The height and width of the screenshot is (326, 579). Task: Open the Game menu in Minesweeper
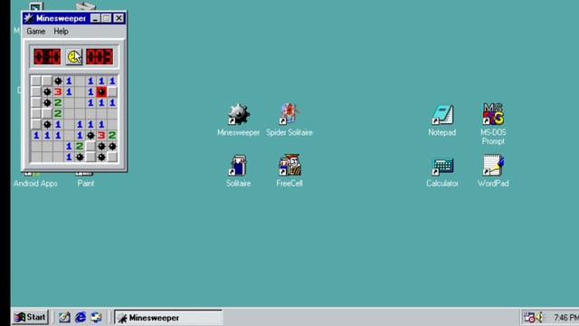tap(36, 32)
